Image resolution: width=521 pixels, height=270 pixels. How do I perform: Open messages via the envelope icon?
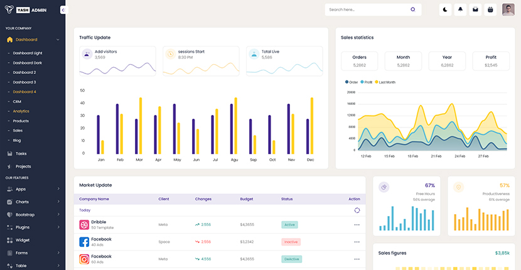coord(475,9)
